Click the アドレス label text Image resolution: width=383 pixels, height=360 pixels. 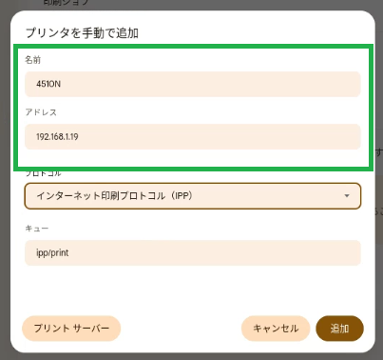pos(41,112)
